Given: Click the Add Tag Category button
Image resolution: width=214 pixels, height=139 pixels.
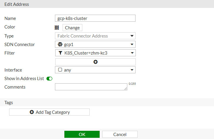Looking at the screenshot, I should click(49, 112).
